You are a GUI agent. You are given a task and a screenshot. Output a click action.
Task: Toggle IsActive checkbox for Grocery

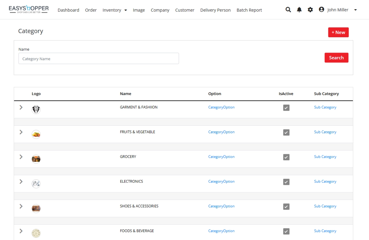(286, 157)
